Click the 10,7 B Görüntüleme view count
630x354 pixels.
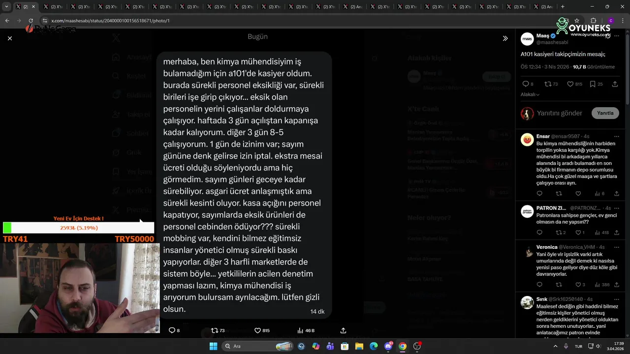[594, 67]
